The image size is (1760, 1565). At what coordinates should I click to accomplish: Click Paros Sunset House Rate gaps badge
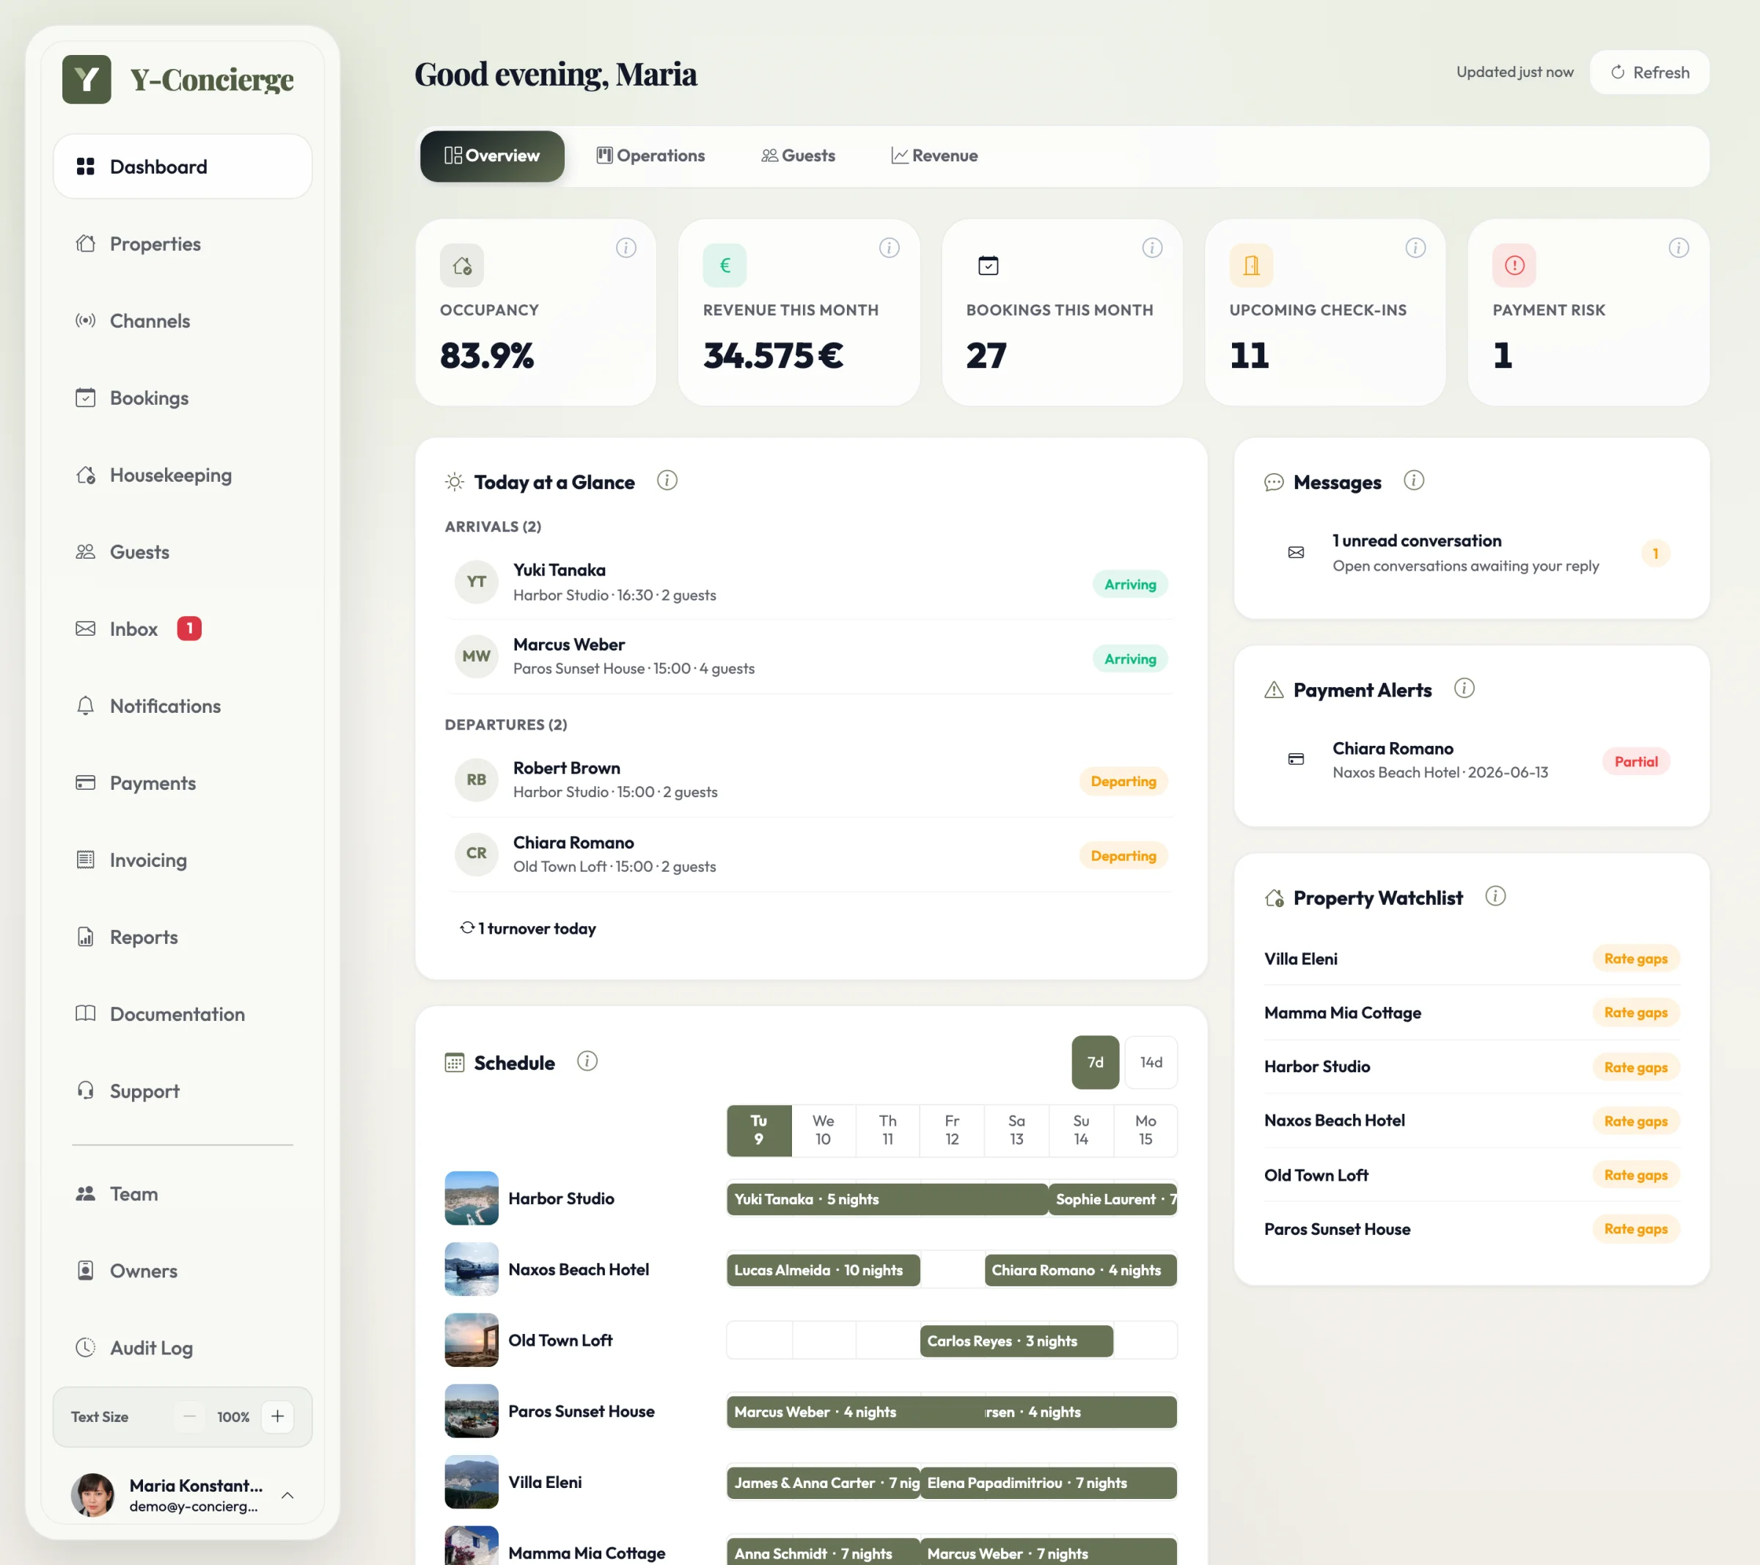pyautogui.click(x=1636, y=1229)
